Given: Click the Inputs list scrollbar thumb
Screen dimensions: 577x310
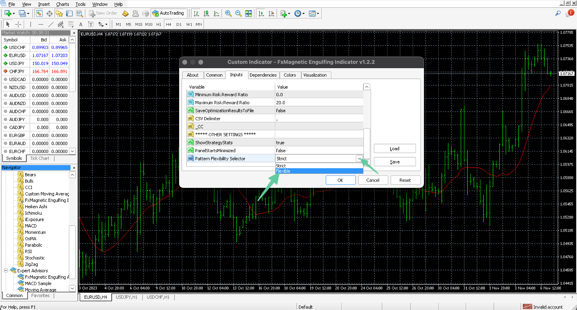Looking at the screenshot, I should point(367,143).
